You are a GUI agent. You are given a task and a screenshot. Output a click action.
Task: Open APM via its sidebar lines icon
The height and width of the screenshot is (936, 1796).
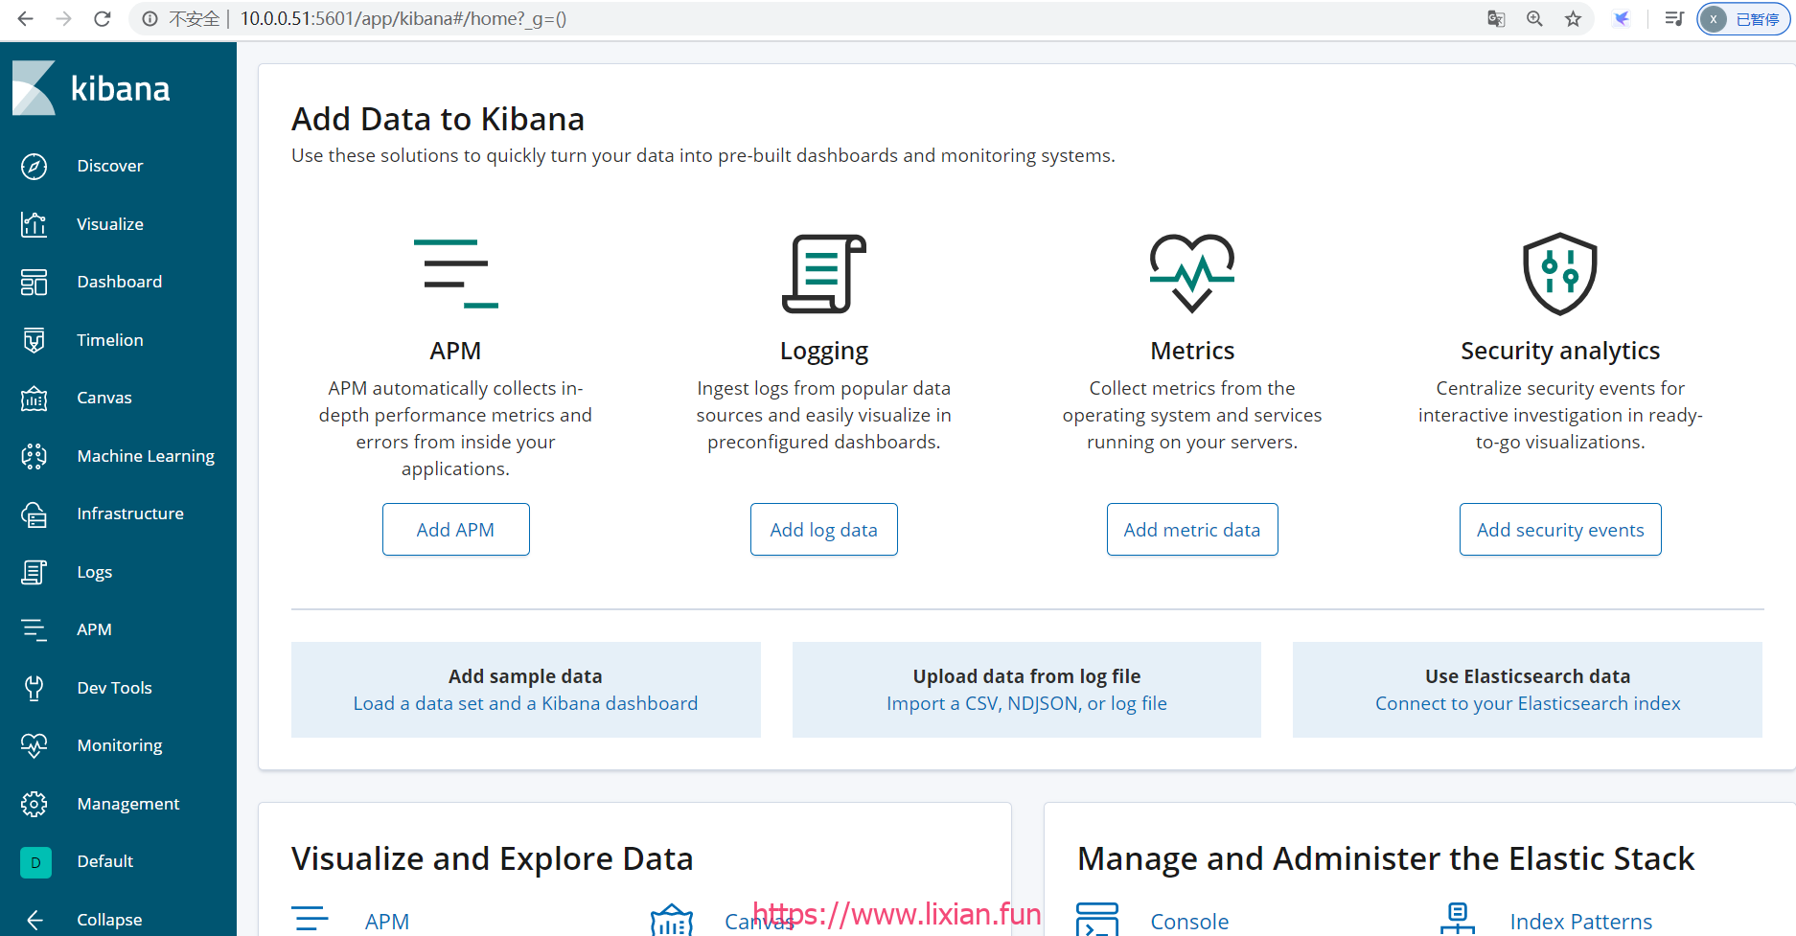(x=34, y=629)
